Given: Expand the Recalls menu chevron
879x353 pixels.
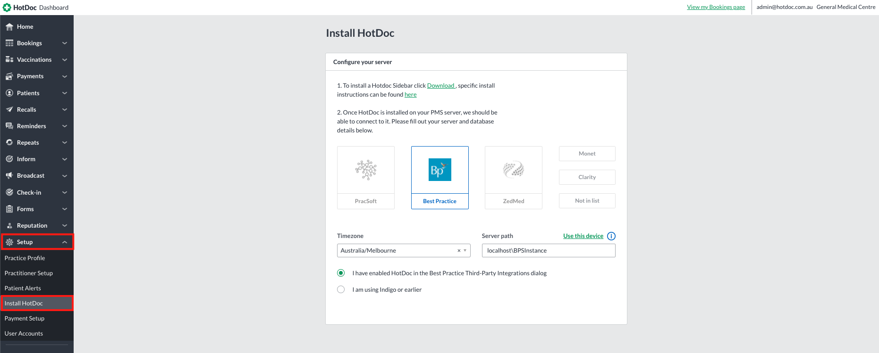Looking at the screenshot, I should [x=65, y=110].
